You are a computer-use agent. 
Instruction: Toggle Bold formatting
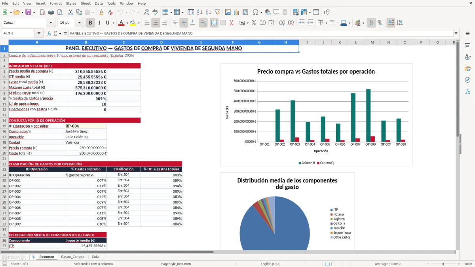tap(91, 23)
